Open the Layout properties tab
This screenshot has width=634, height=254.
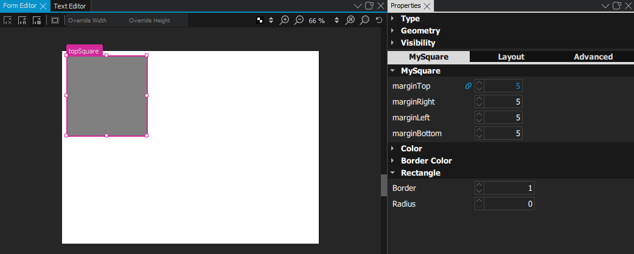(x=511, y=57)
